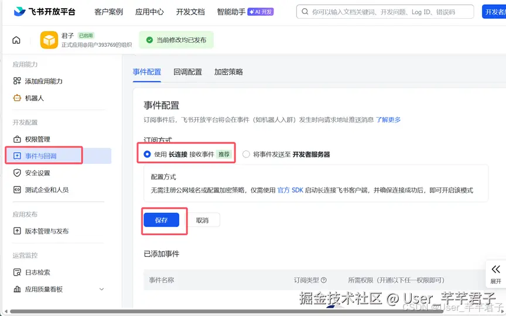Open 机器人 in sidebar

pyautogui.click(x=34, y=98)
